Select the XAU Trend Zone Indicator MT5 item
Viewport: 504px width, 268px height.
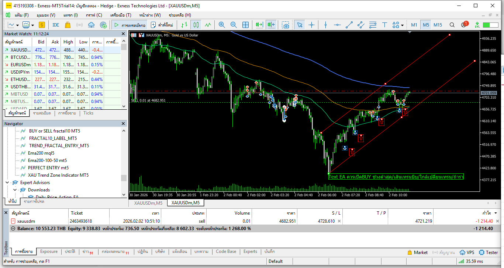pyautogui.click(x=58, y=175)
